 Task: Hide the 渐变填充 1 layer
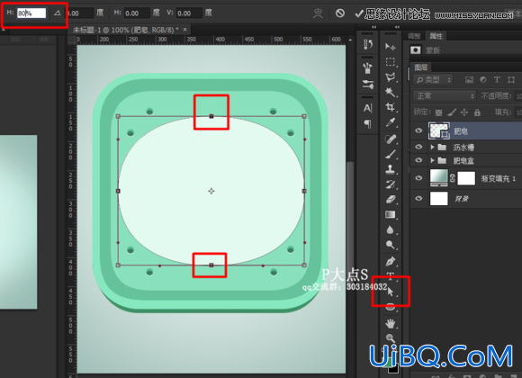coord(418,178)
